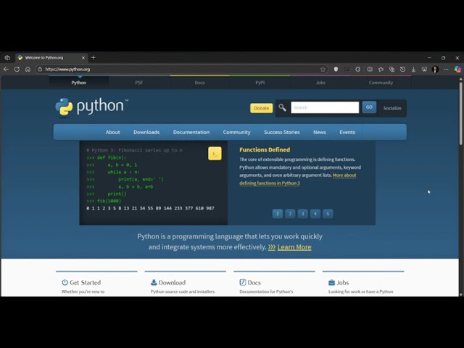Image resolution: width=464 pixels, height=348 pixels.
Task: Click the vertical page scrollbar thumb
Action: (x=461, y=112)
